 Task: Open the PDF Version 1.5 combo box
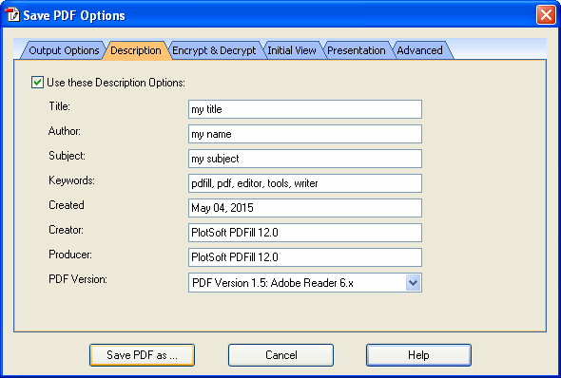(305, 283)
